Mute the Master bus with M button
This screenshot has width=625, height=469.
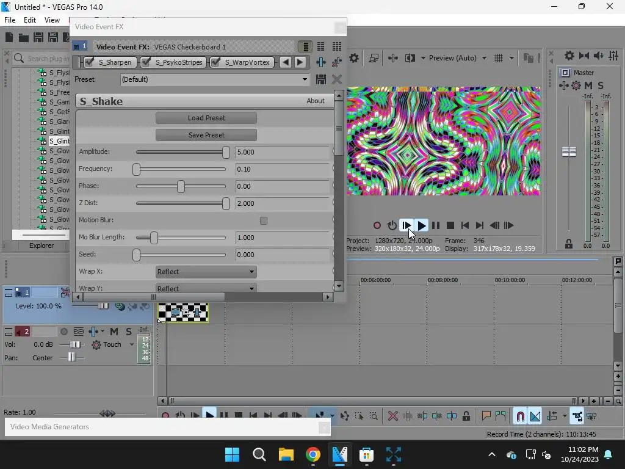pos(588,85)
